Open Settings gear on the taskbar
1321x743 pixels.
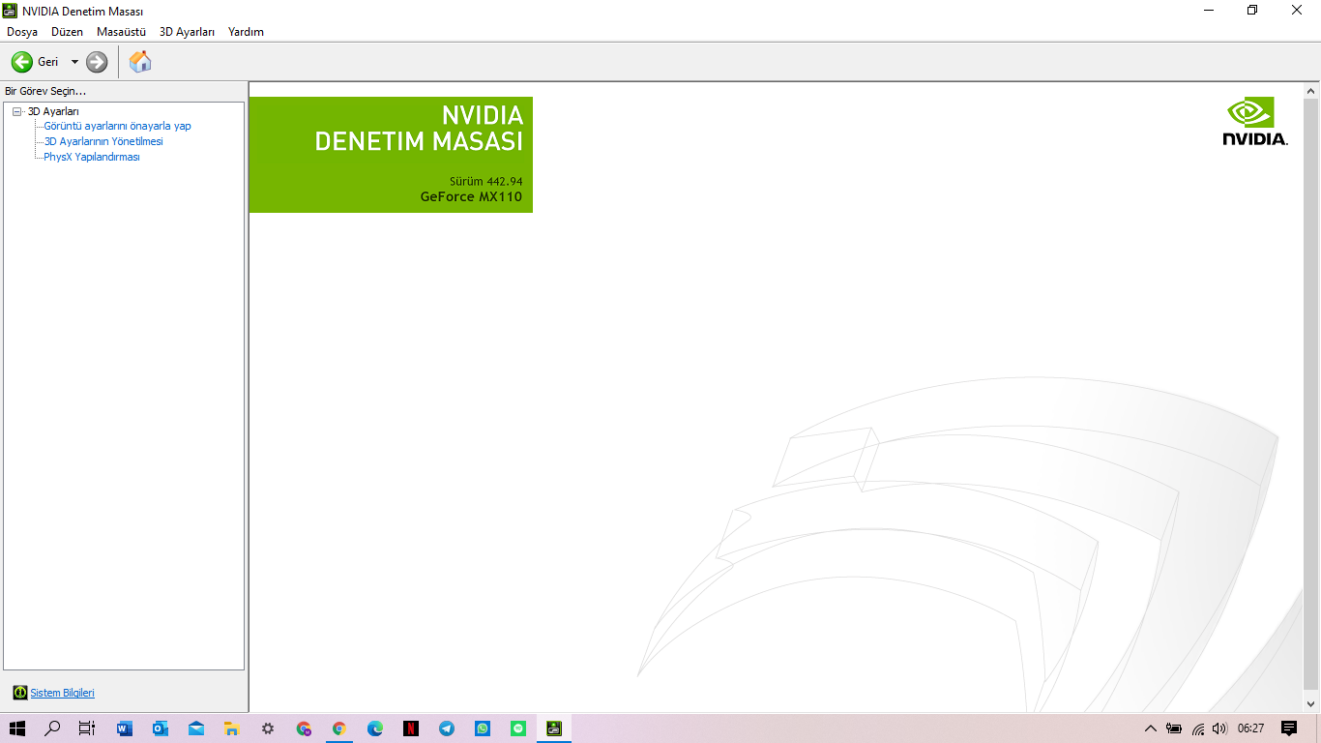click(268, 728)
